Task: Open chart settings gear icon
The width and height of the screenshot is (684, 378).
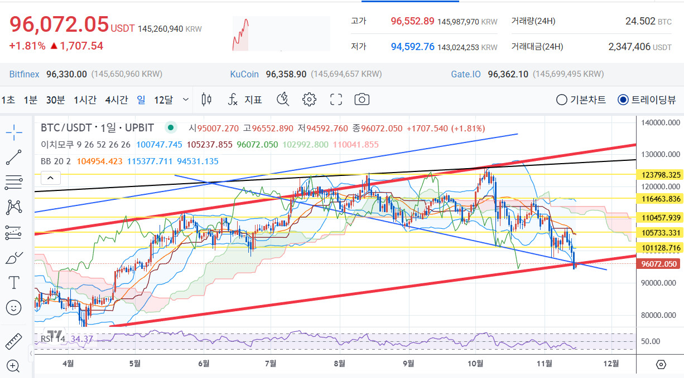Action: pos(309,100)
